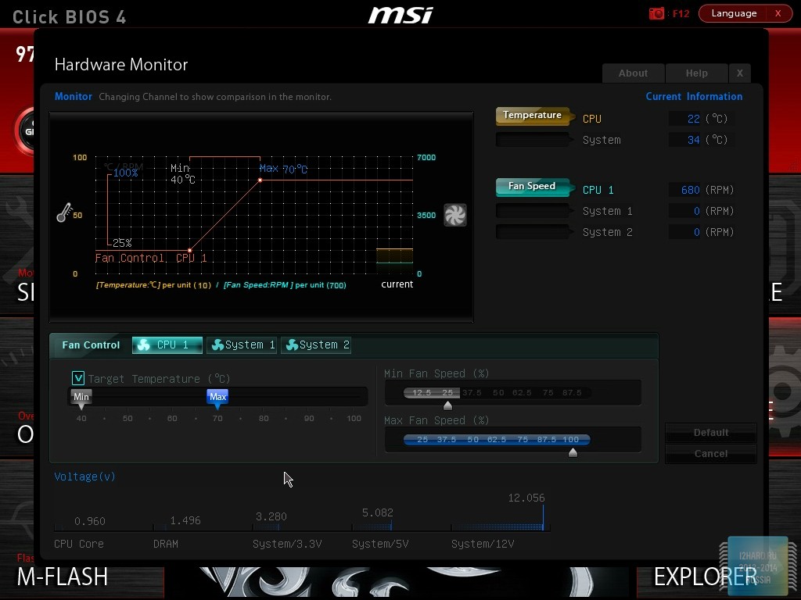Set Max Fan Speed to 50 percent

coord(473,439)
